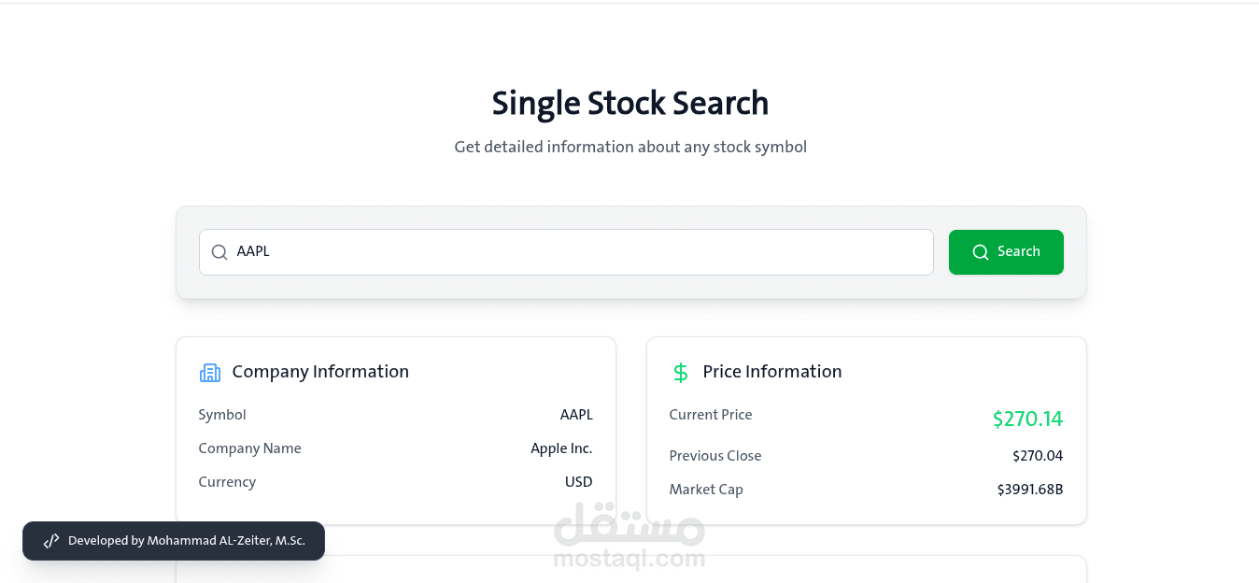Click the Company Information card title

320,372
